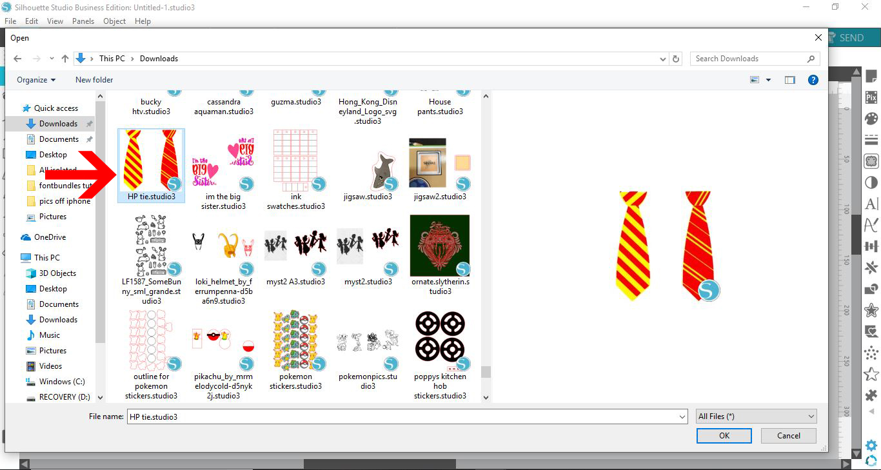Open the Rhinestones dotted icon
The image size is (881, 470).
click(871, 353)
